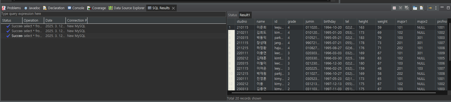The height and width of the screenshot is (102, 451).
Task: Remove all visible results with double X icon
Action: tap(407, 8)
